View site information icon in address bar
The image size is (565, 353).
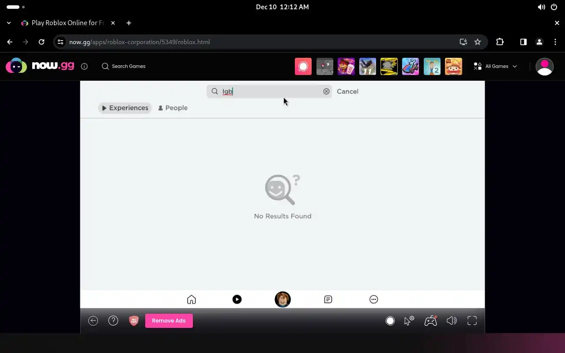pos(60,42)
